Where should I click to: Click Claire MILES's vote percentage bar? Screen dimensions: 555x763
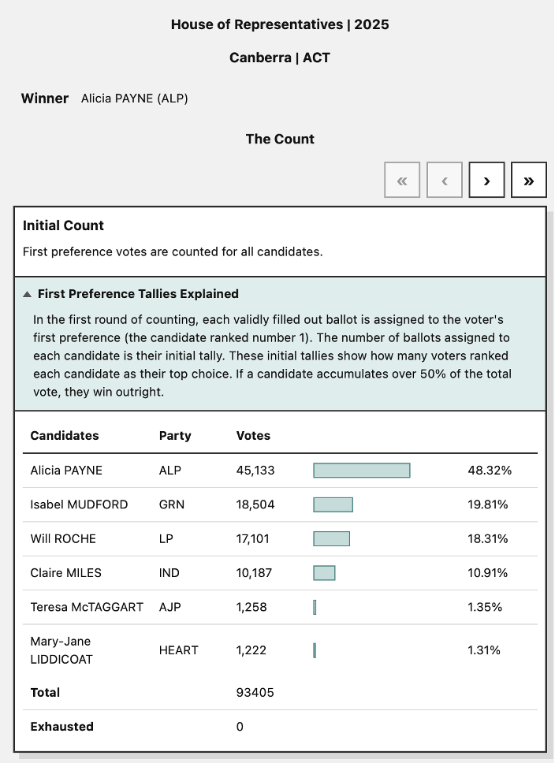coord(324,573)
